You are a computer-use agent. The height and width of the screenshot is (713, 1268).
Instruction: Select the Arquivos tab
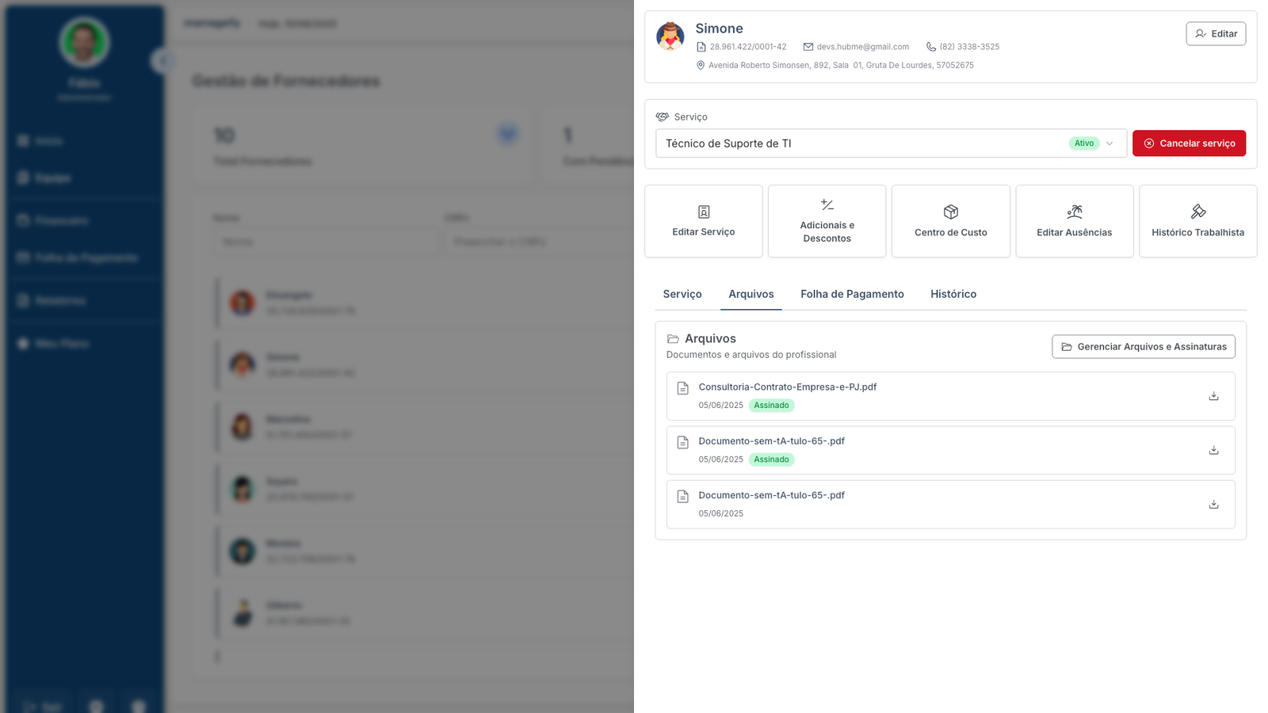pyautogui.click(x=751, y=294)
